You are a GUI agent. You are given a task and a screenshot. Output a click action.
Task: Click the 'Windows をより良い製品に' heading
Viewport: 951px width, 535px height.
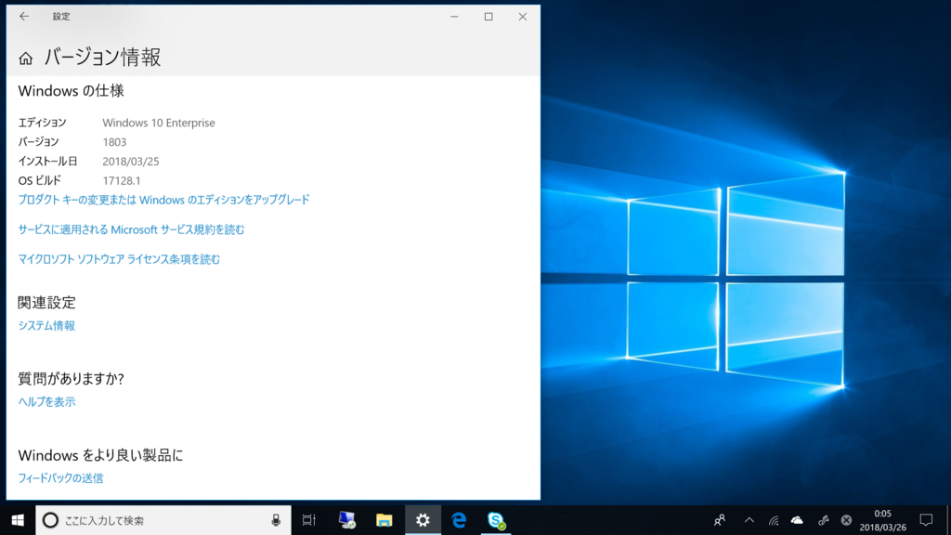(100, 455)
